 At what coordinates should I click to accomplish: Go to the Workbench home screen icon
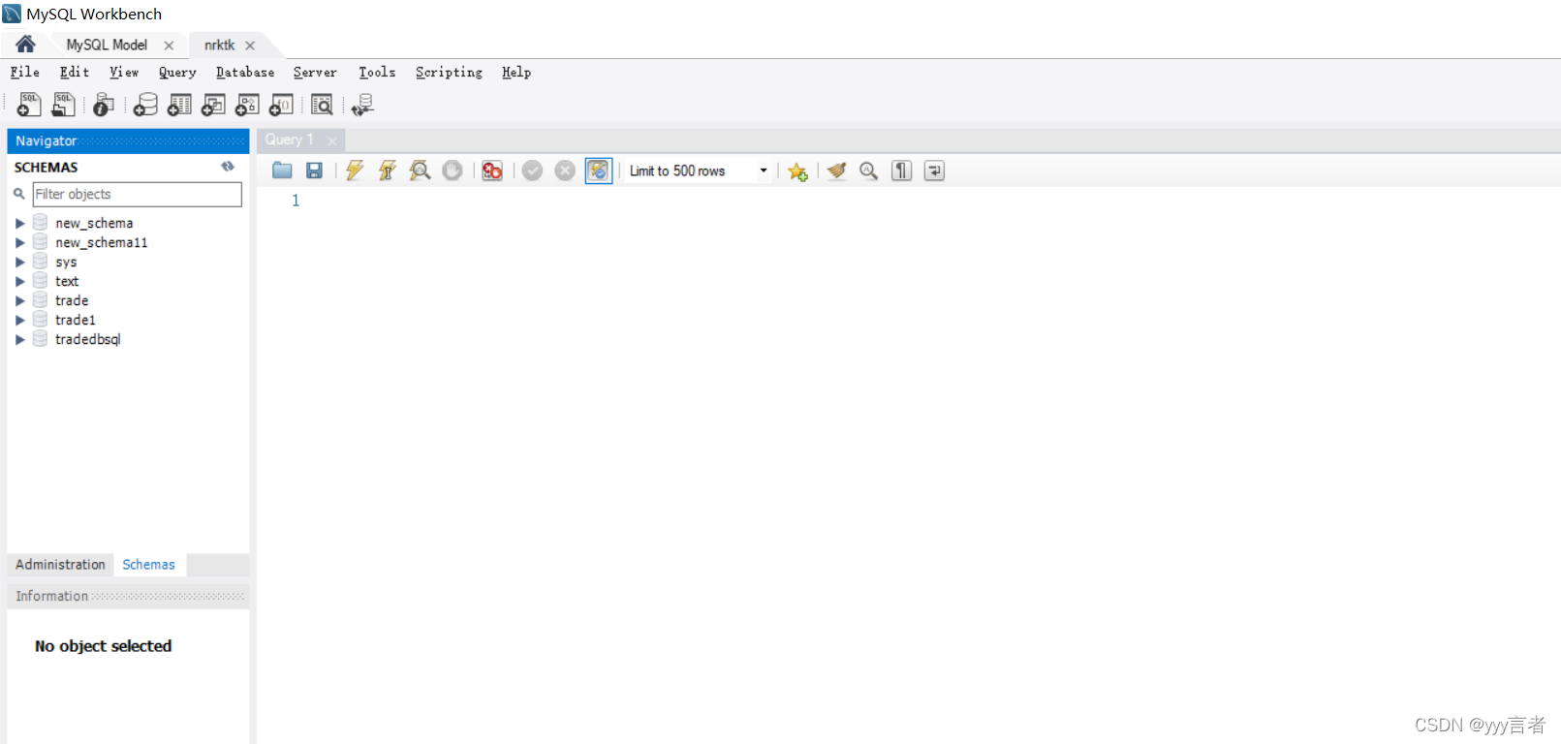25,44
